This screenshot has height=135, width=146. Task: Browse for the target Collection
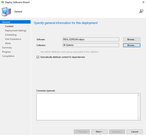coord(132,45)
